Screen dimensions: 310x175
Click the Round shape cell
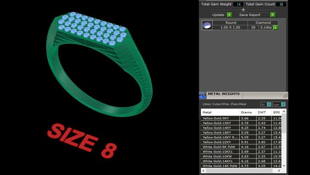click(x=231, y=23)
